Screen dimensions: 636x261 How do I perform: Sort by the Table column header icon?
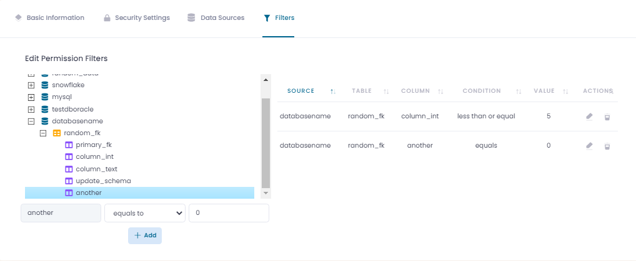click(386, 92)
